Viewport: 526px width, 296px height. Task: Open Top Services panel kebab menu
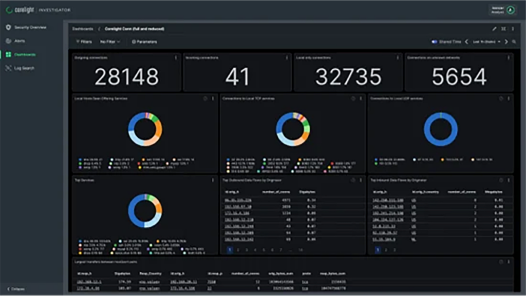pyautogui.click(x=213, y=180)
